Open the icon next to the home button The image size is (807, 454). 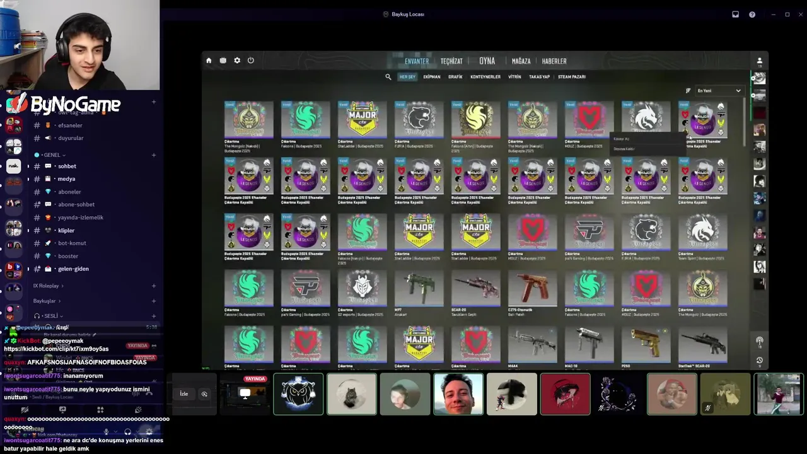(223, 61)
